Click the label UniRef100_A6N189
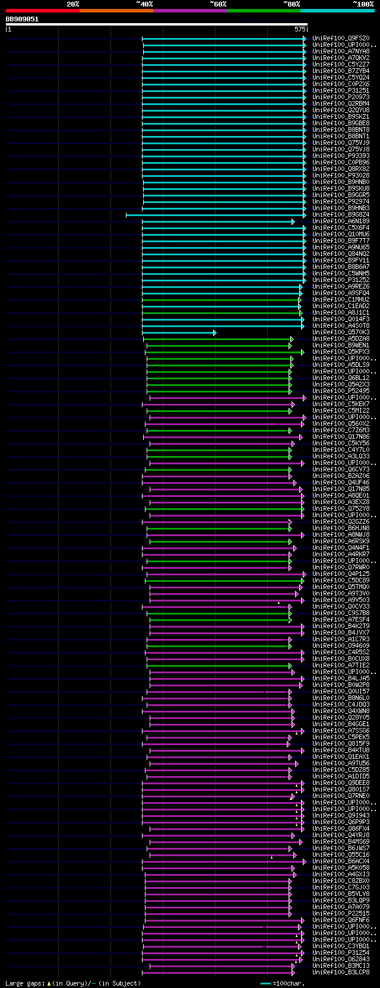The height and width of the screenshot is (988, 380). click(341, 221)
